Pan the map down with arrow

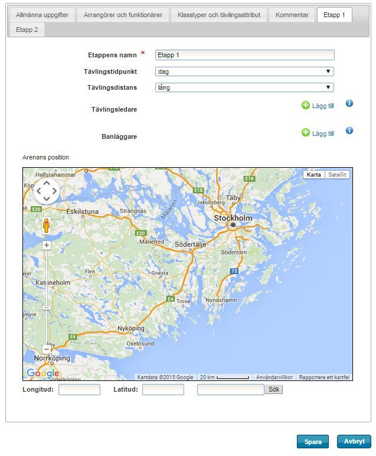pos(47,199)
